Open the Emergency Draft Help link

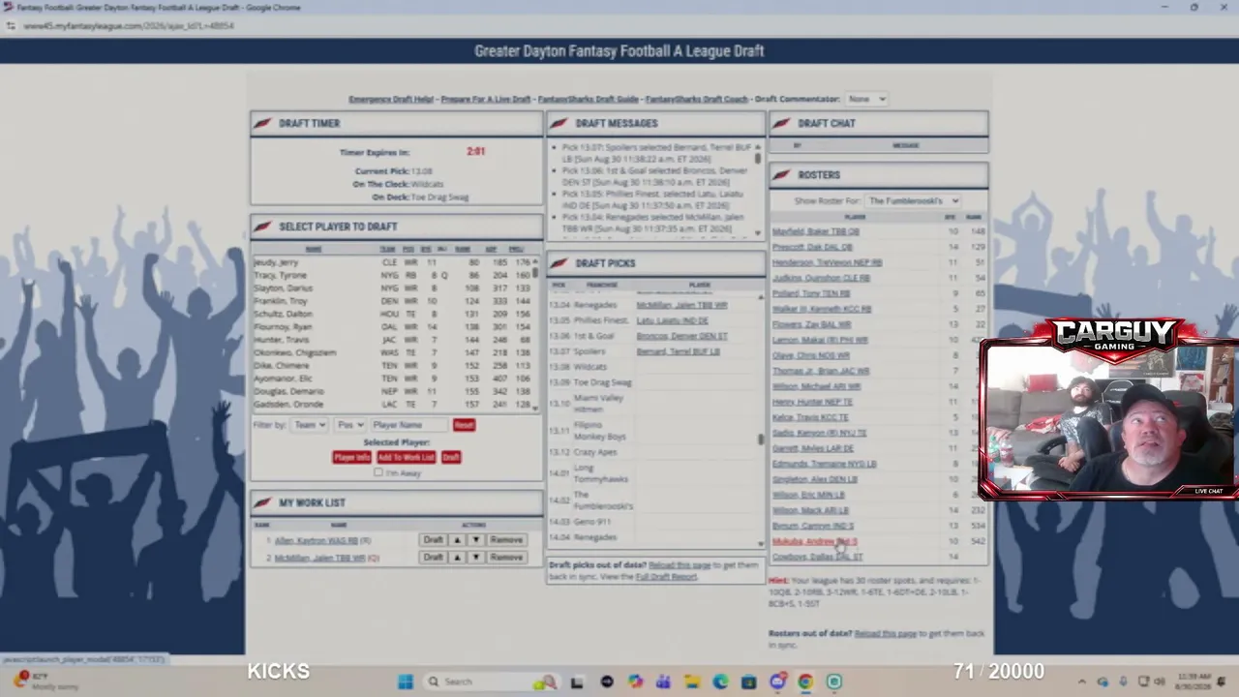point(391,99)
